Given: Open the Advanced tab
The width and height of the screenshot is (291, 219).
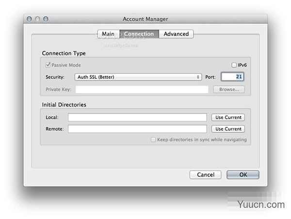Looking at the screenshot, I should click(176, 34).
